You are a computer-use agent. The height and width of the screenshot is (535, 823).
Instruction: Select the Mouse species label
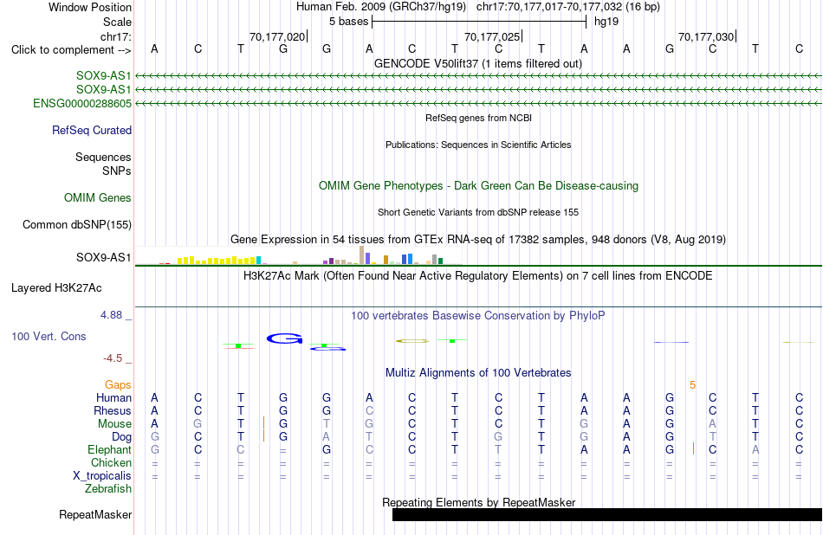point(114,424)
